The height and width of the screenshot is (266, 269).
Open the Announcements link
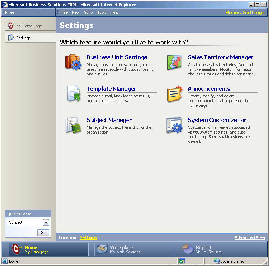click(x=209, y=89)
